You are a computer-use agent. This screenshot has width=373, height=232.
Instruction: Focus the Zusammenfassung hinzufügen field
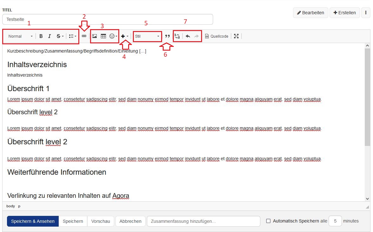tap(203, 221)
